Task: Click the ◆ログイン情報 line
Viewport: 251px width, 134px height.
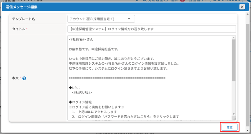Action: 80,102
